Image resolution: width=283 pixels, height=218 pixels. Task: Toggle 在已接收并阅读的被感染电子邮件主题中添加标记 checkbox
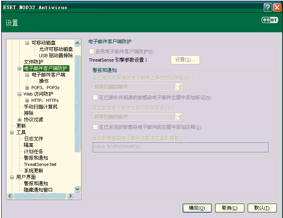(96, 97)
